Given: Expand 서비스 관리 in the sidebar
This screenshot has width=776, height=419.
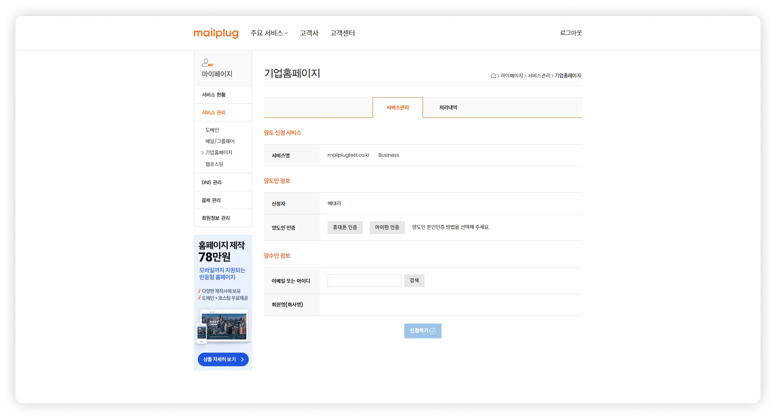Looking at the screenshot, I should [x=213, y=113].
